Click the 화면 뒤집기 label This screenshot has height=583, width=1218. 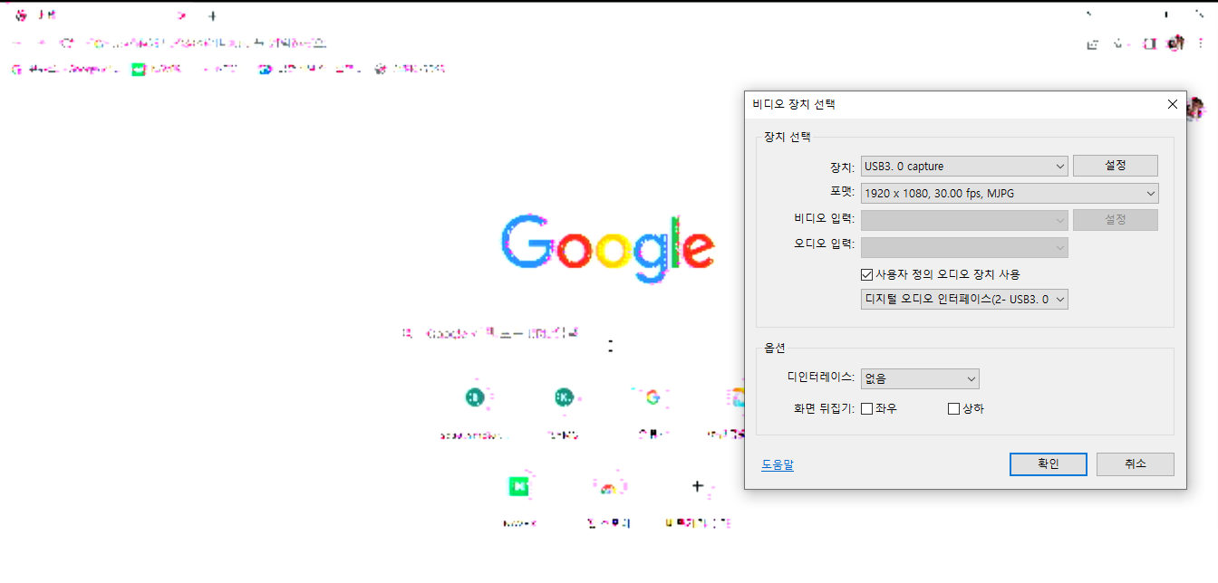coord(824,408)
